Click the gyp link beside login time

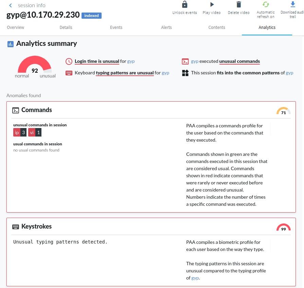[131, 61]
